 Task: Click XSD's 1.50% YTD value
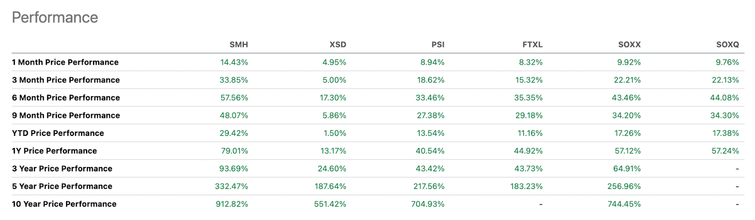(x=335, y=133)
